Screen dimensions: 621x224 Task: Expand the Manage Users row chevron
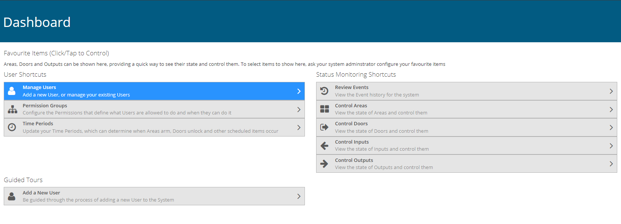coord(299,91)
